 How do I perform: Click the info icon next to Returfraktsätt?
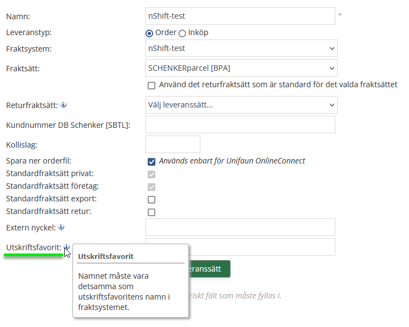63,105
